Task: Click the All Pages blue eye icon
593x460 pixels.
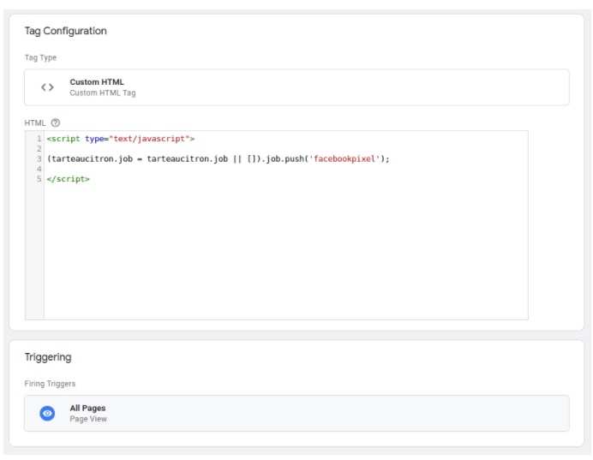Action: (x=48, y=413)
